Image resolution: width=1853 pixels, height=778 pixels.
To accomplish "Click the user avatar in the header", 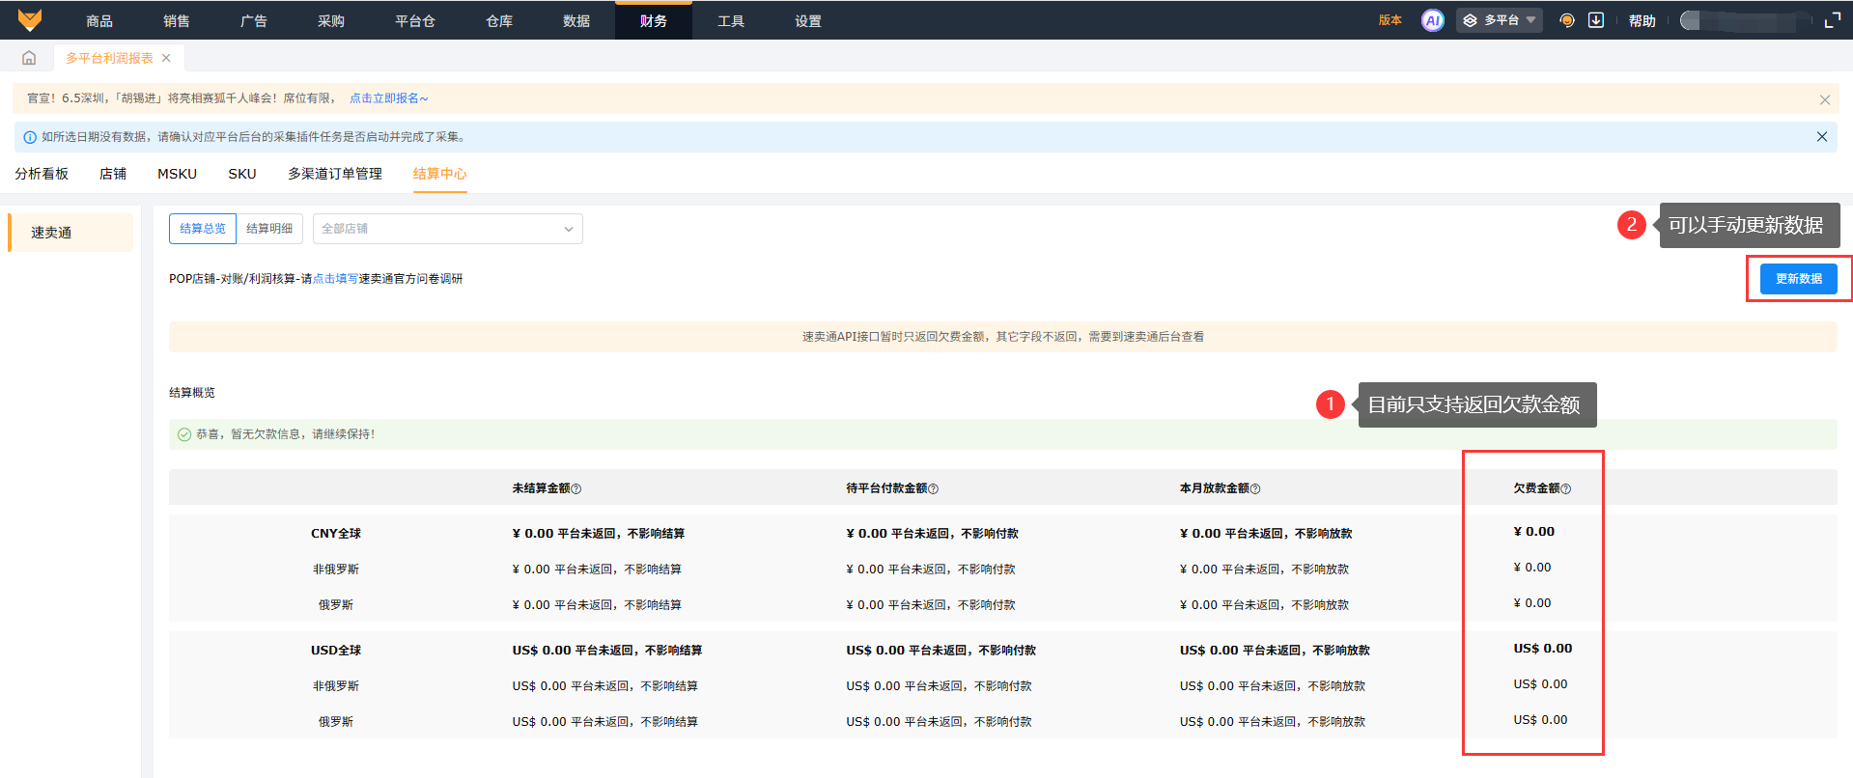I will [x=1691, y=20].
